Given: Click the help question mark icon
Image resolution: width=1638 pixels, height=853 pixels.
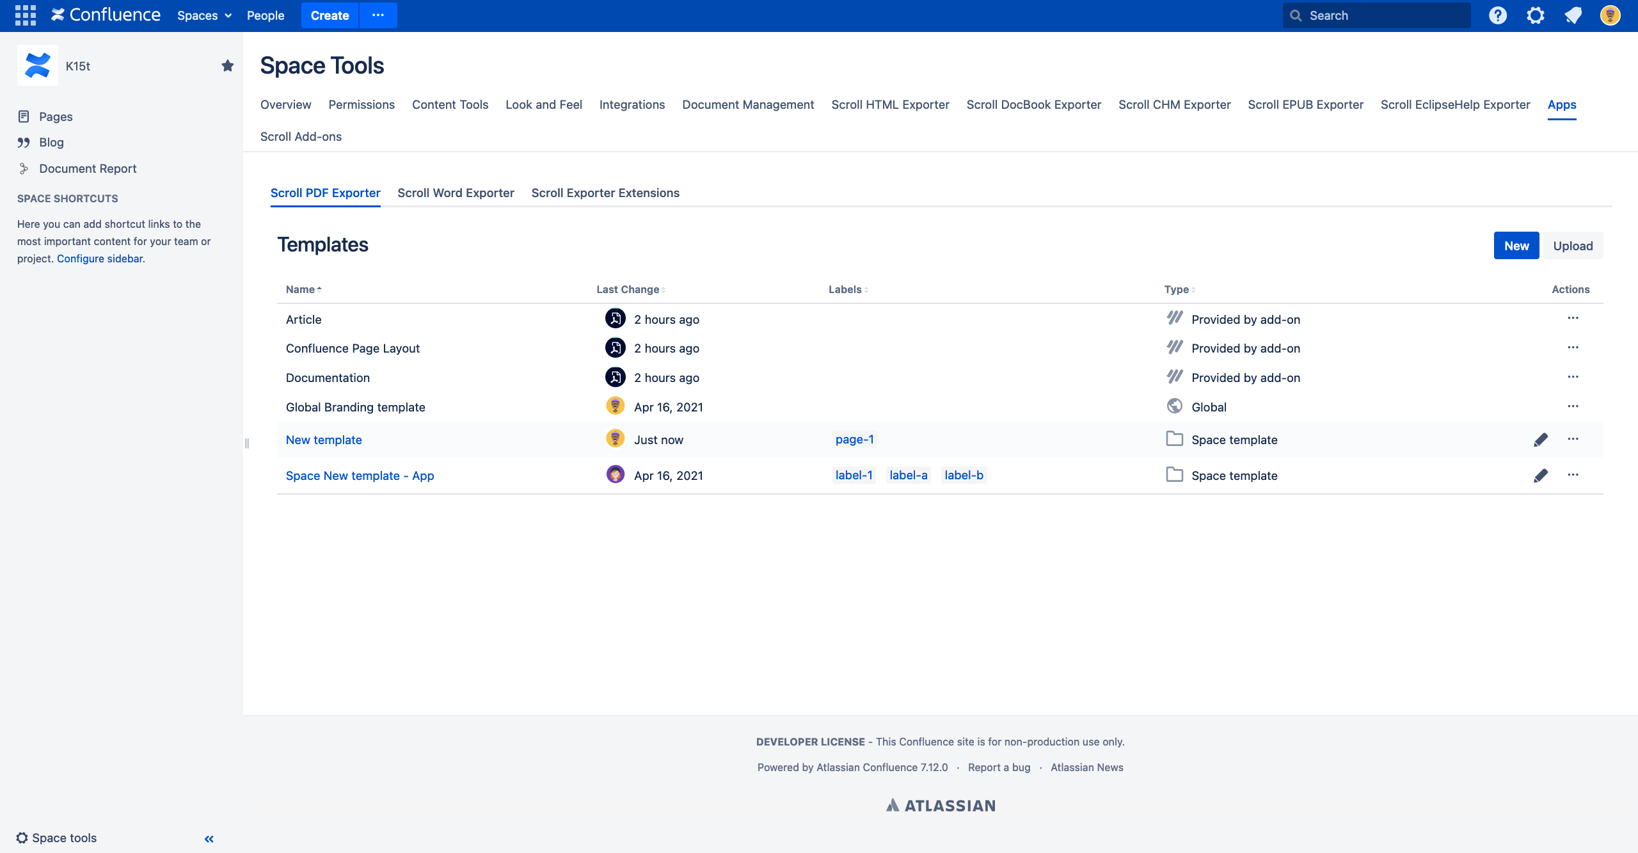Looking at the screenshot, I should pos(1497,15).
